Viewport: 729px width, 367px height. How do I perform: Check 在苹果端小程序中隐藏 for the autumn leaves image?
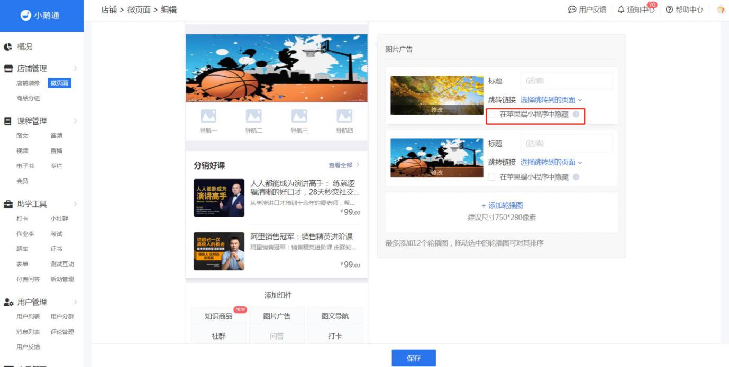[492, 114]
